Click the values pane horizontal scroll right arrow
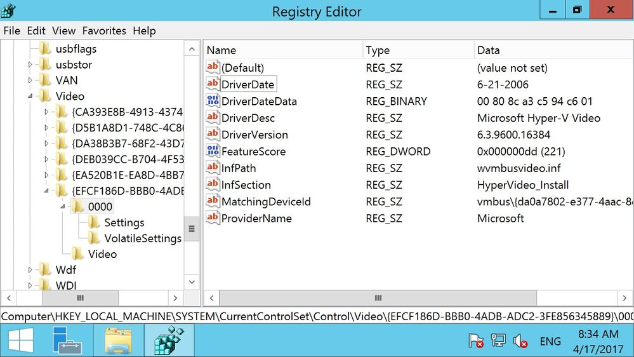Viewport: 634px width, 357px height. pyautogui.click(x=624, y=298)
